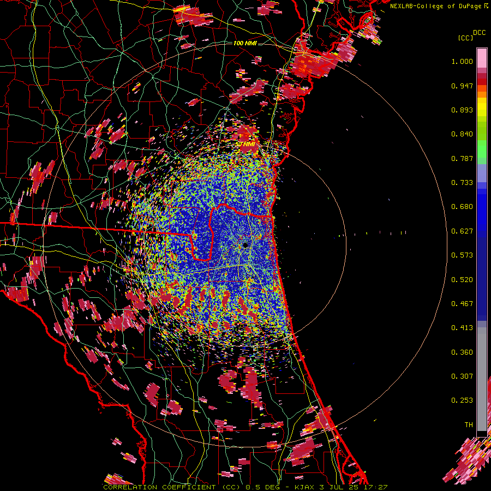Select the 0.787 value on the color scale

point(462,158)
